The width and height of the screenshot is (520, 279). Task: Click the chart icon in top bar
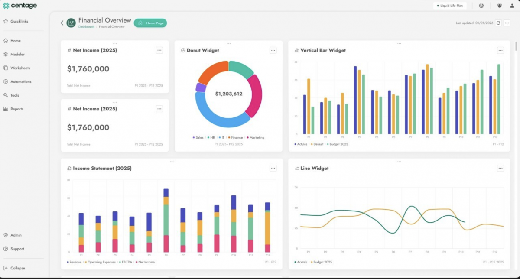[481, 6]
